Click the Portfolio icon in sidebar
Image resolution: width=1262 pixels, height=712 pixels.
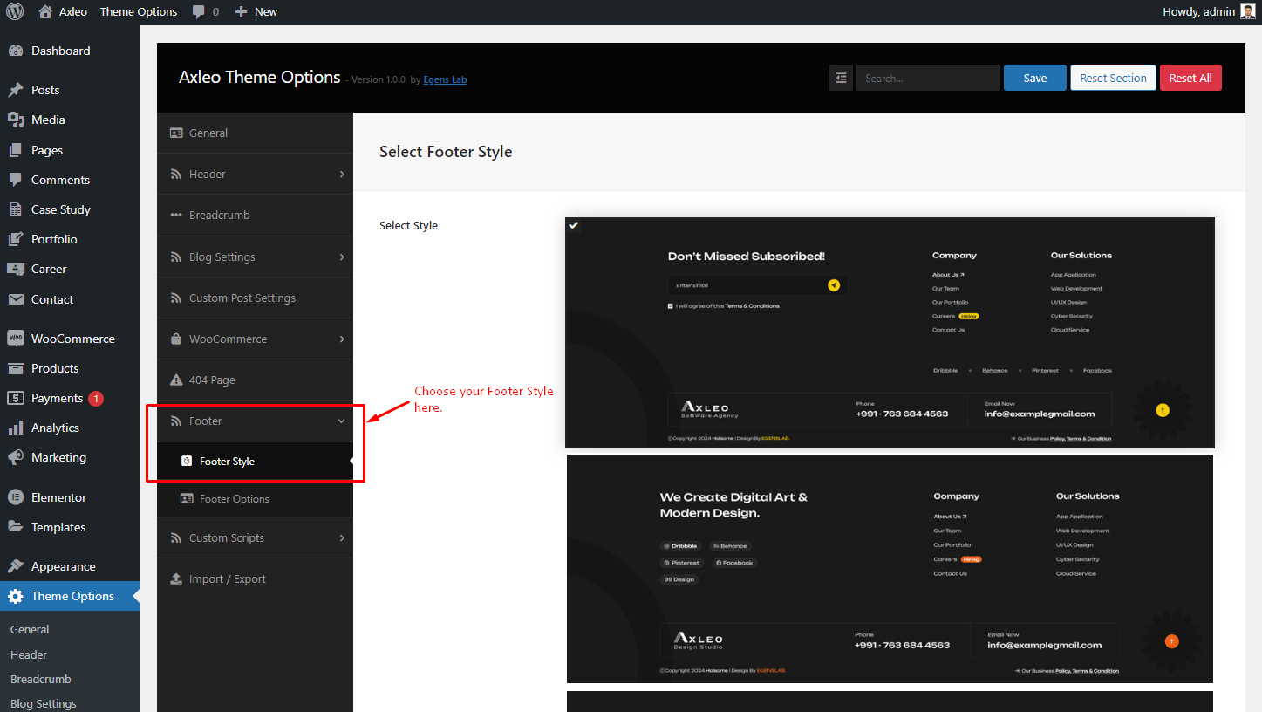pos(16,239)
